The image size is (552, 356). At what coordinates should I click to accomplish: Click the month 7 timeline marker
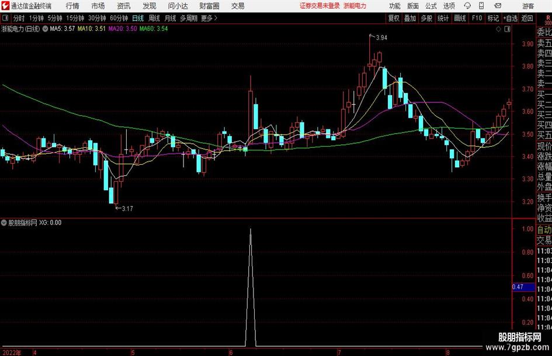339,352
